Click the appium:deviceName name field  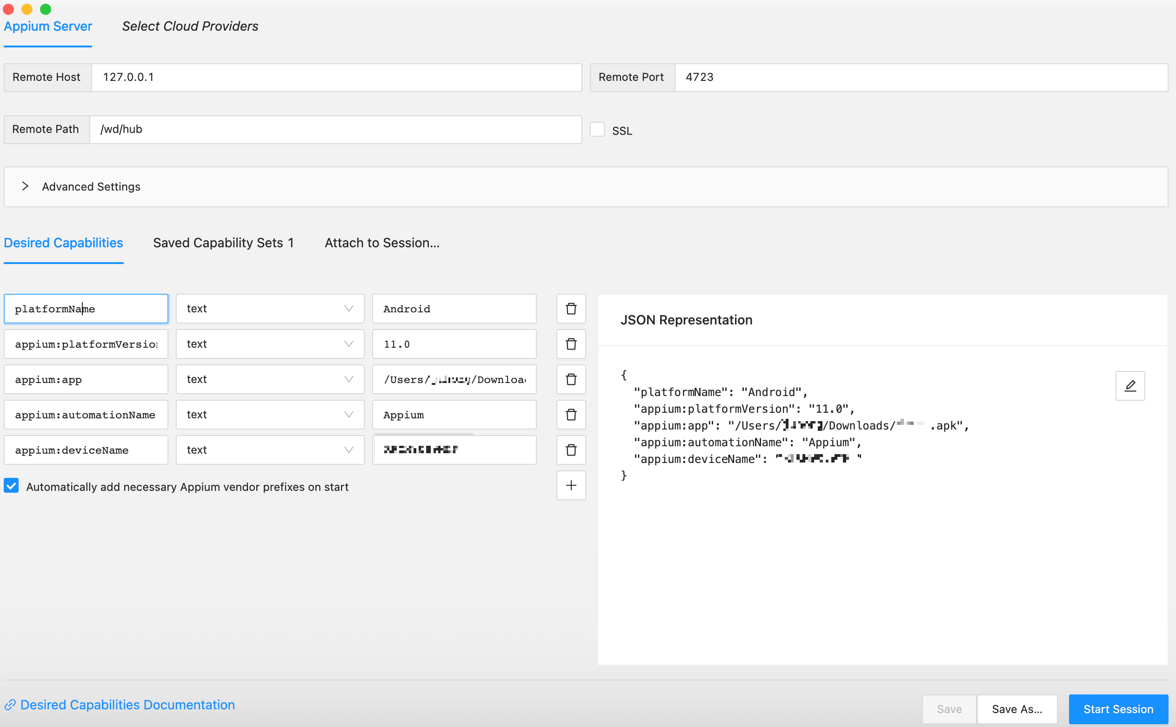(86, 450)
